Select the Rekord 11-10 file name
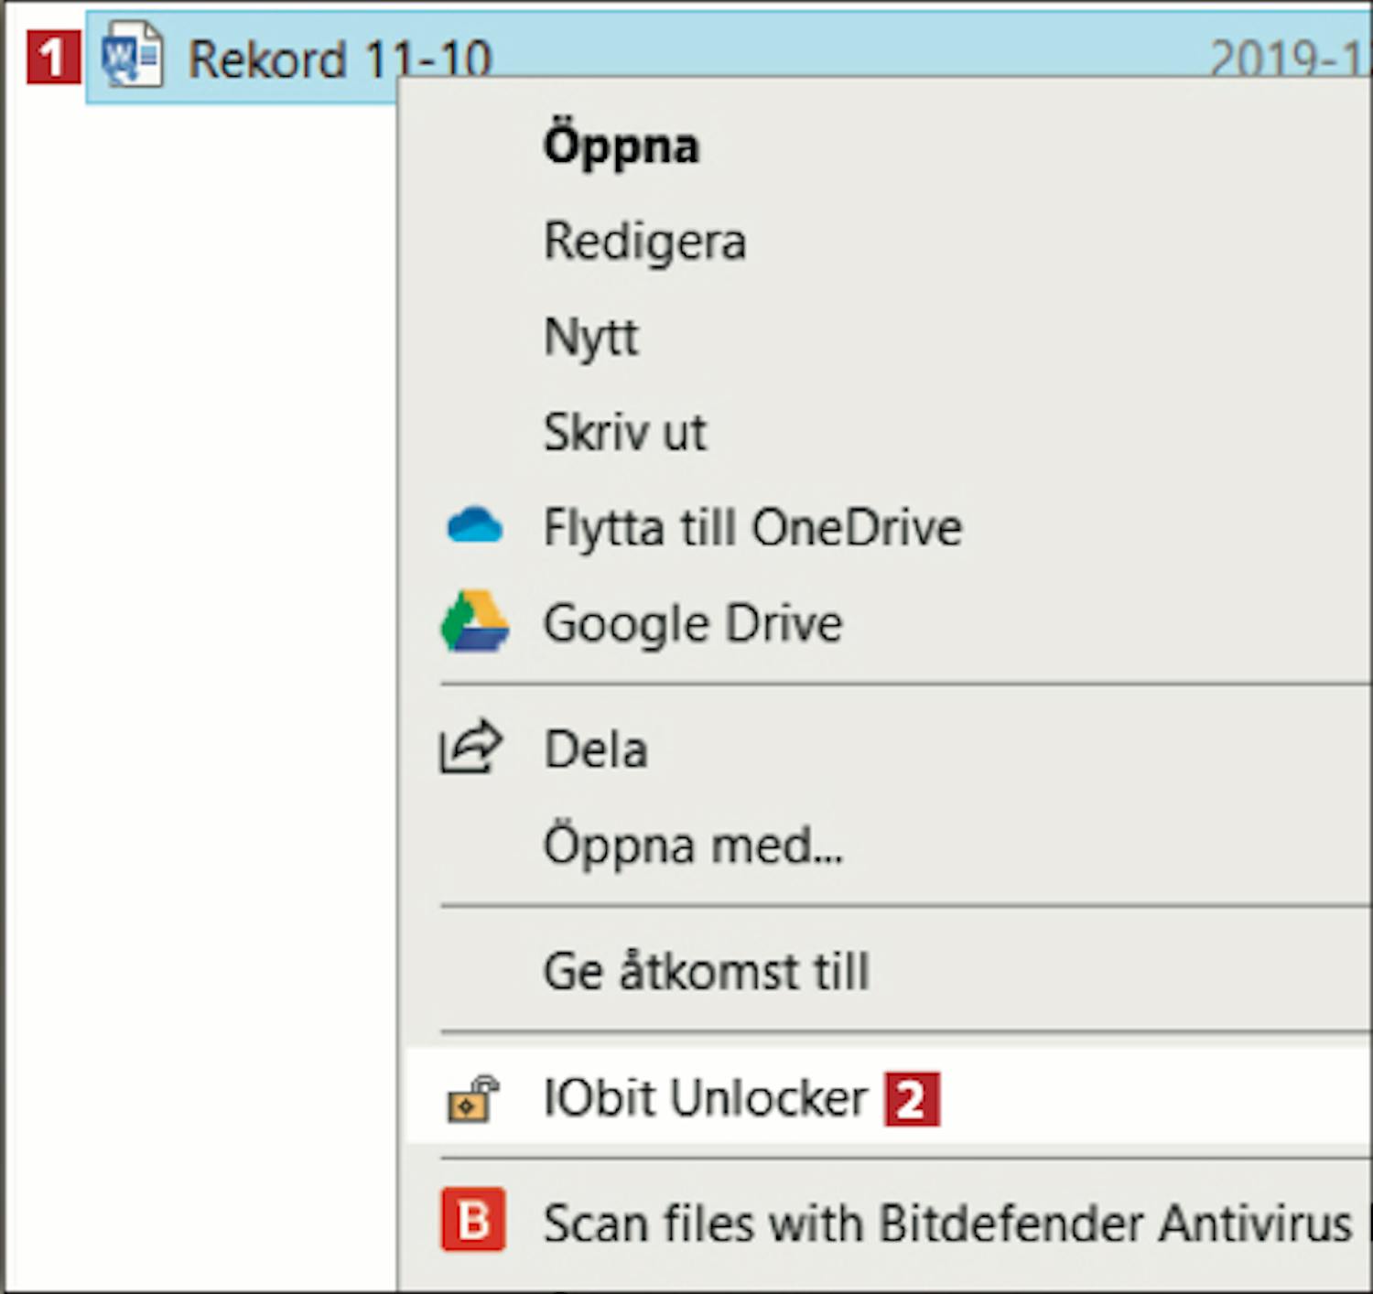 [340, 60]
